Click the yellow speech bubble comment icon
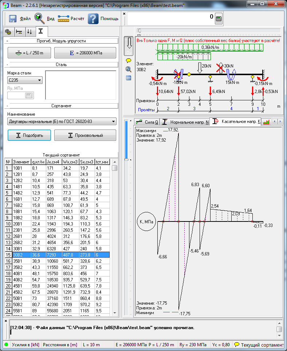 click(129, 61)
